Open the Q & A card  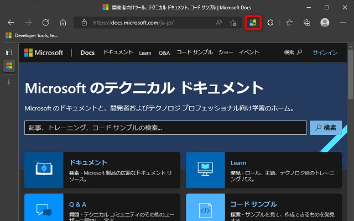coord(102,207)
